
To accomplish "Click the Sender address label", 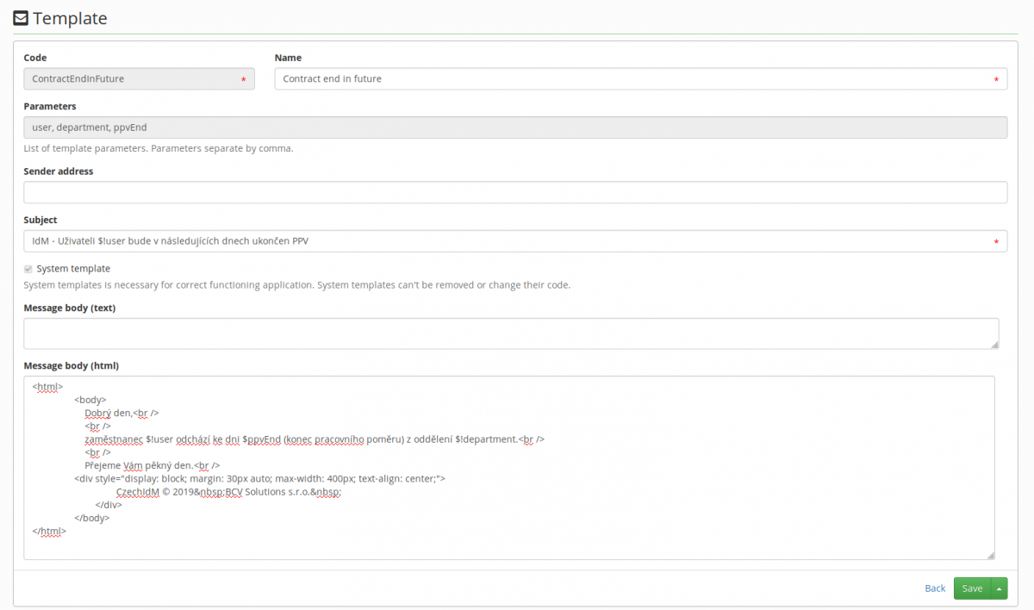I will point(59,171).
